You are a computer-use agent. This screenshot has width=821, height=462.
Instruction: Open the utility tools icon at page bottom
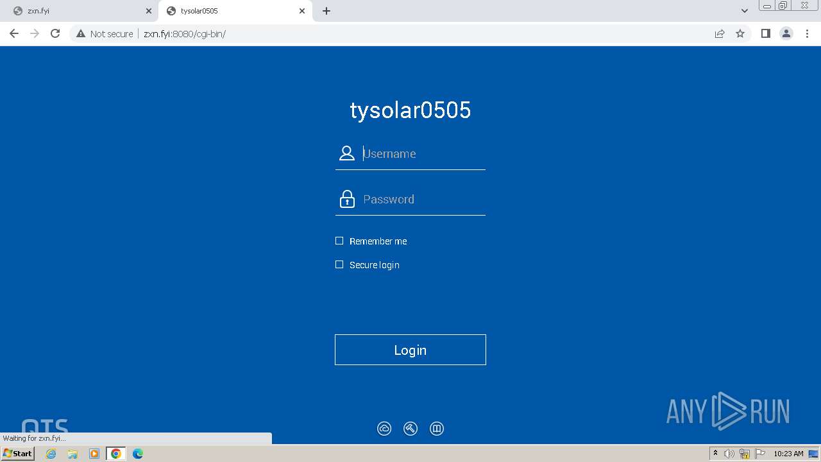point(410,429)
